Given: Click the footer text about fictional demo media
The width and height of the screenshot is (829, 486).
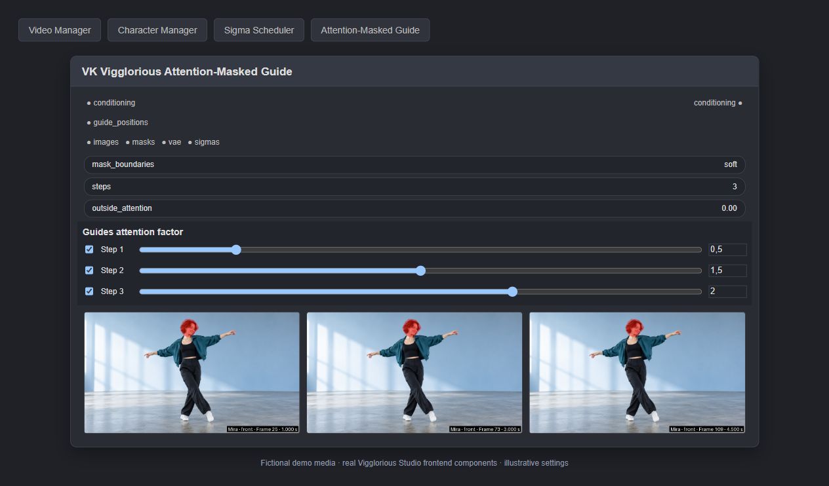Looking at the screenshot, I should (x=415, y=463).
